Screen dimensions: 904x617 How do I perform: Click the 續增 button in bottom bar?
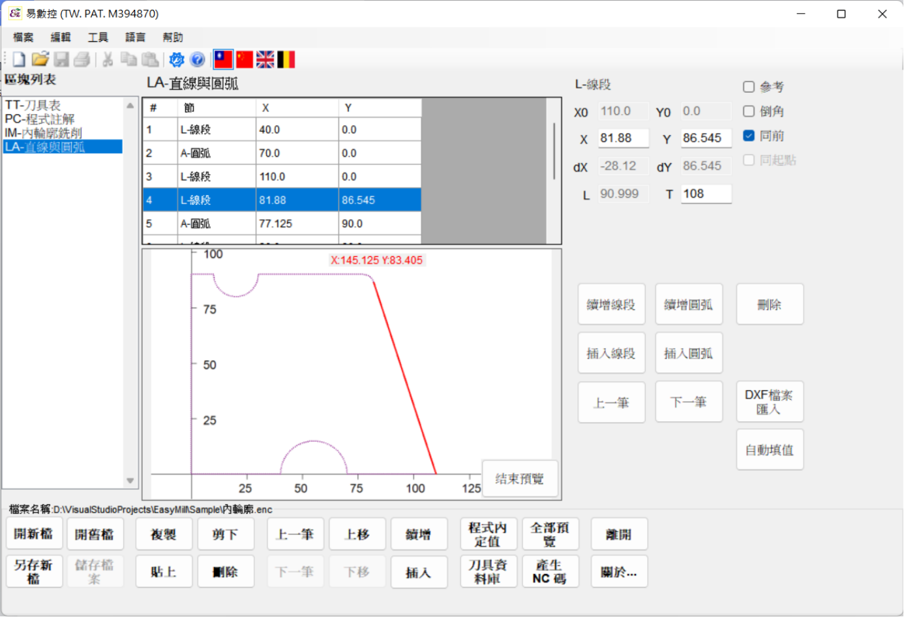[x=419, y=534]
